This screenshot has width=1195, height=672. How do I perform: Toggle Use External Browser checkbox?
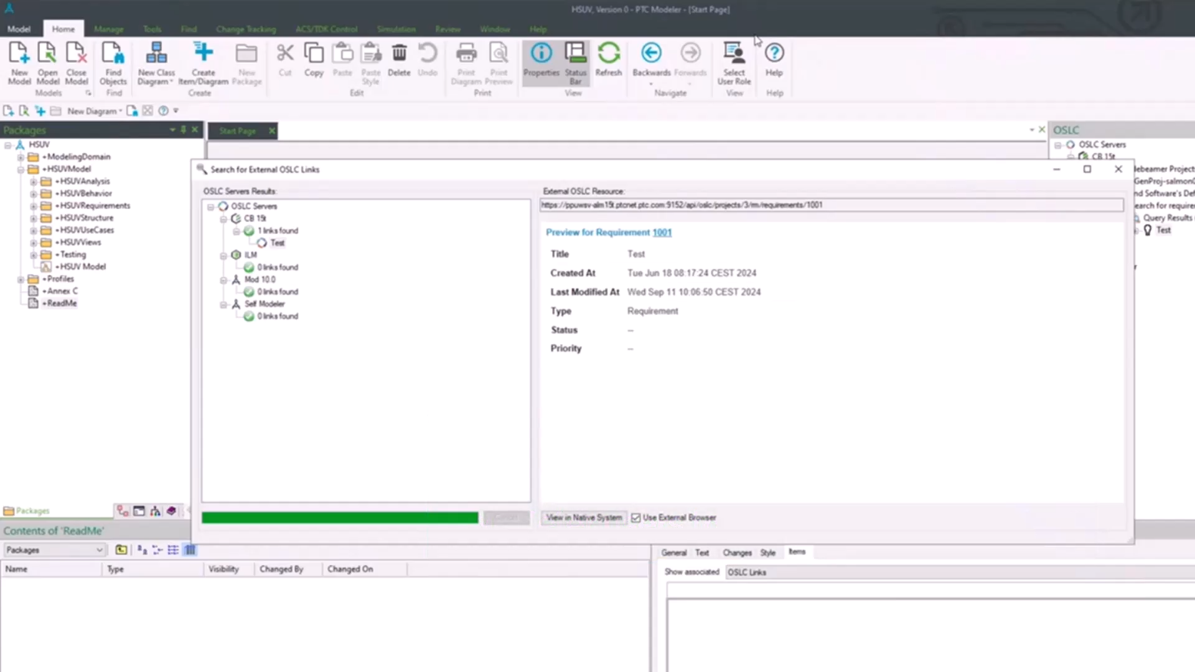[635, 518]
